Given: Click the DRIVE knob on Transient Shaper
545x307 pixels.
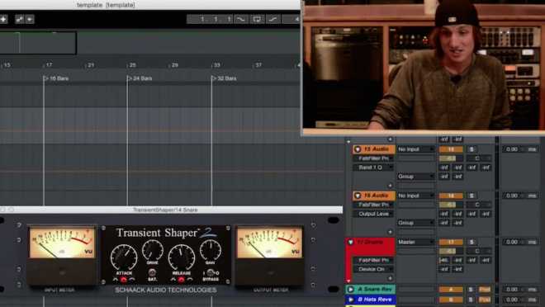Looking at the screenshot, I should click(152, 250).
